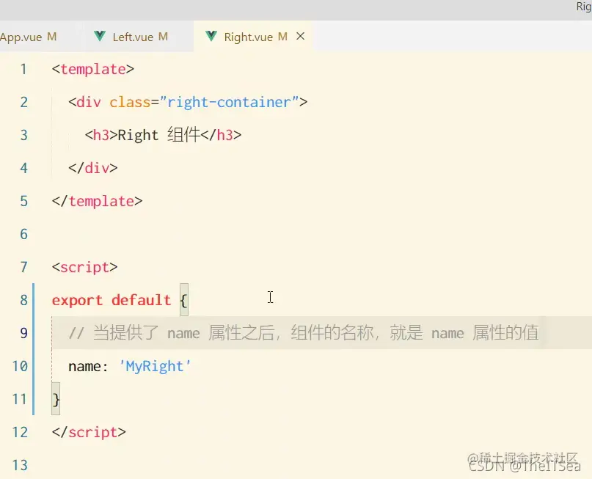
Task: Click line number 1 in gutter
Action: pos(23,69)
